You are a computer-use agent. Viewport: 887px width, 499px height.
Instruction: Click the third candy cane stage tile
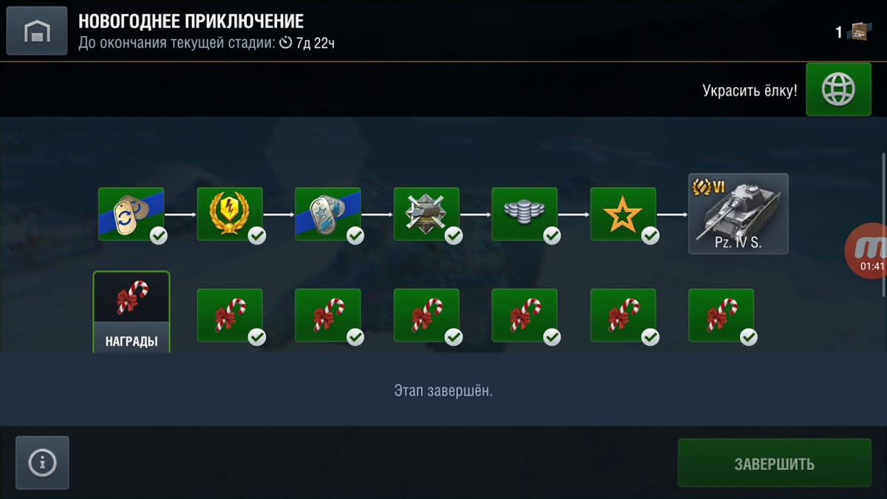(x=426, y=315)
